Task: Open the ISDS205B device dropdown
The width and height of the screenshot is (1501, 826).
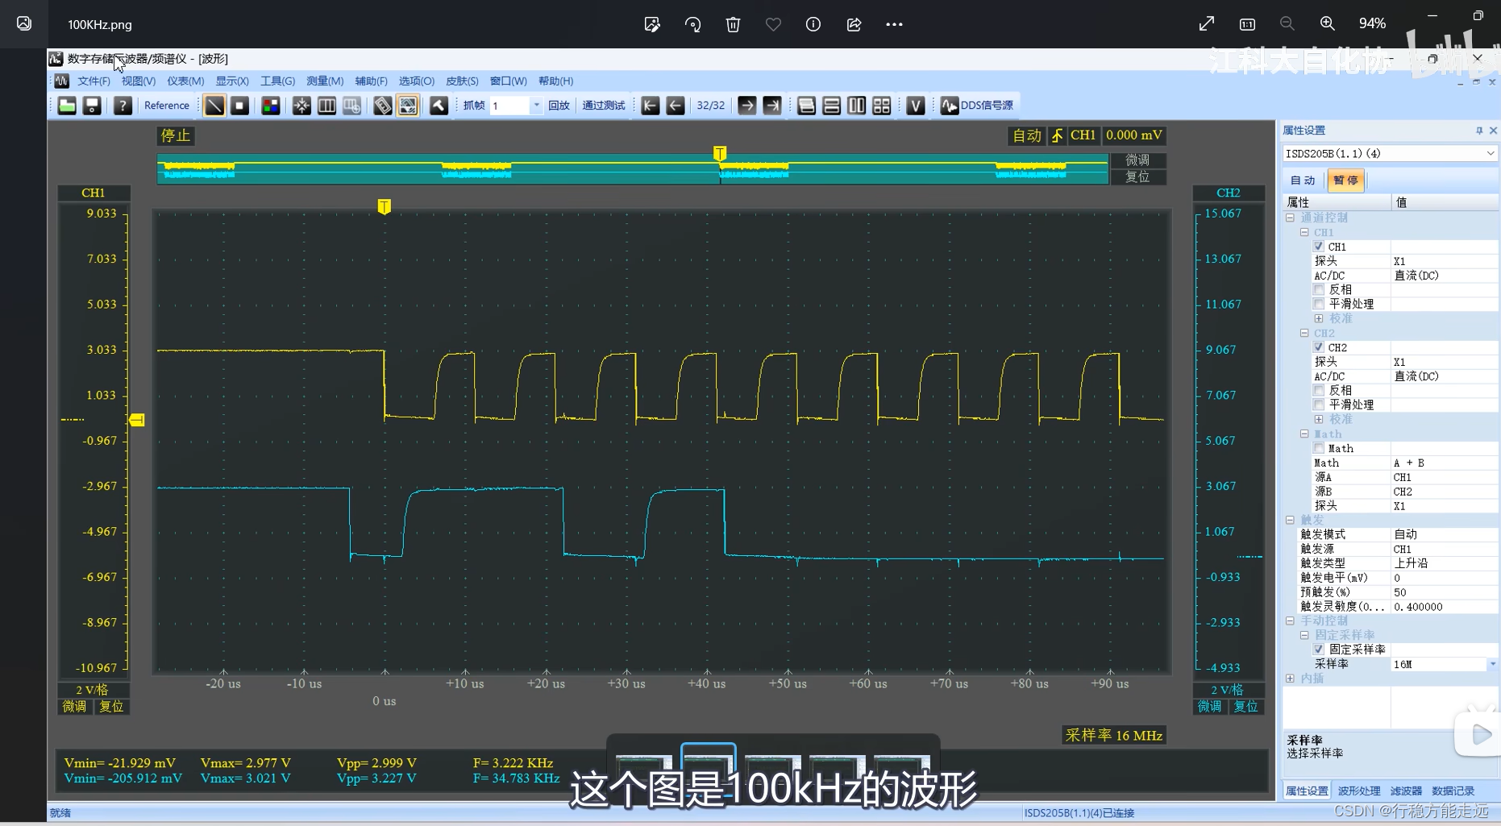Action: 1490,153
